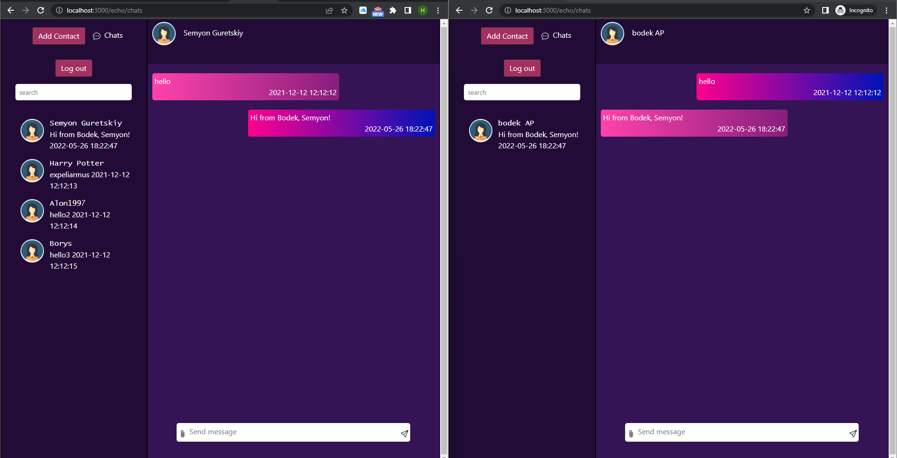Open extensions puzzle icon in left browser

pos(393,10)
